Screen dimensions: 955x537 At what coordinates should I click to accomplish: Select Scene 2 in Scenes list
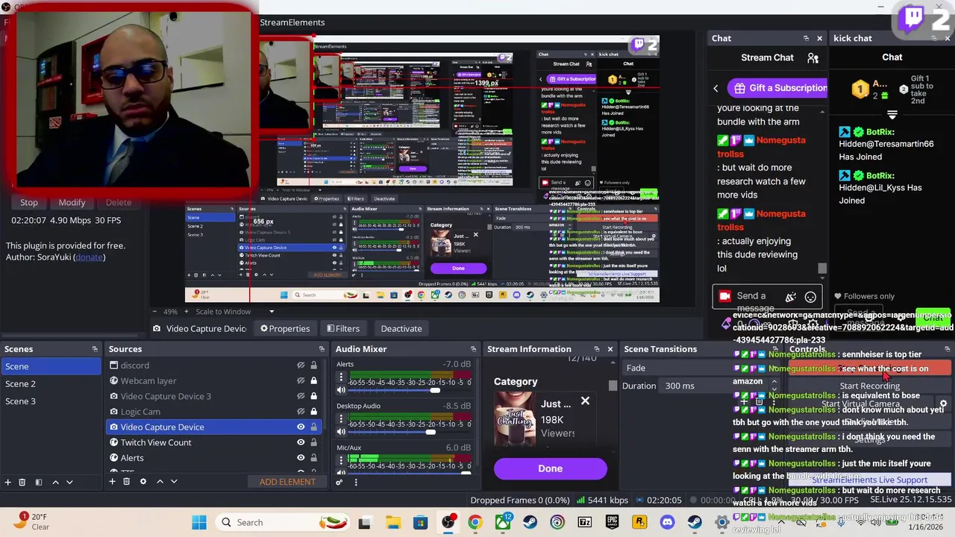click(x=51, y=383)
